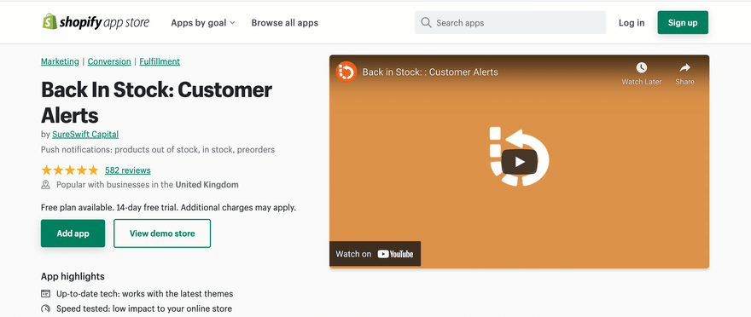Click the 'Free plan available' pricing text
Screen dimensions: 751x317
(x=169, y=208)
